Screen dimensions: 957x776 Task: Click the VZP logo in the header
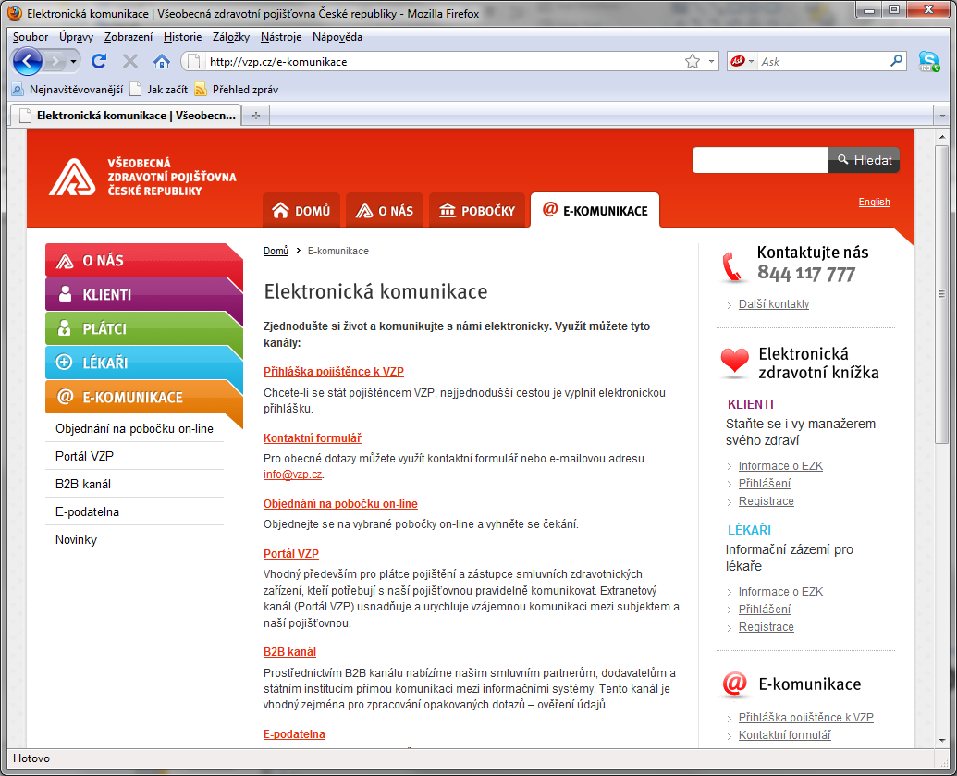click(142, 177)
